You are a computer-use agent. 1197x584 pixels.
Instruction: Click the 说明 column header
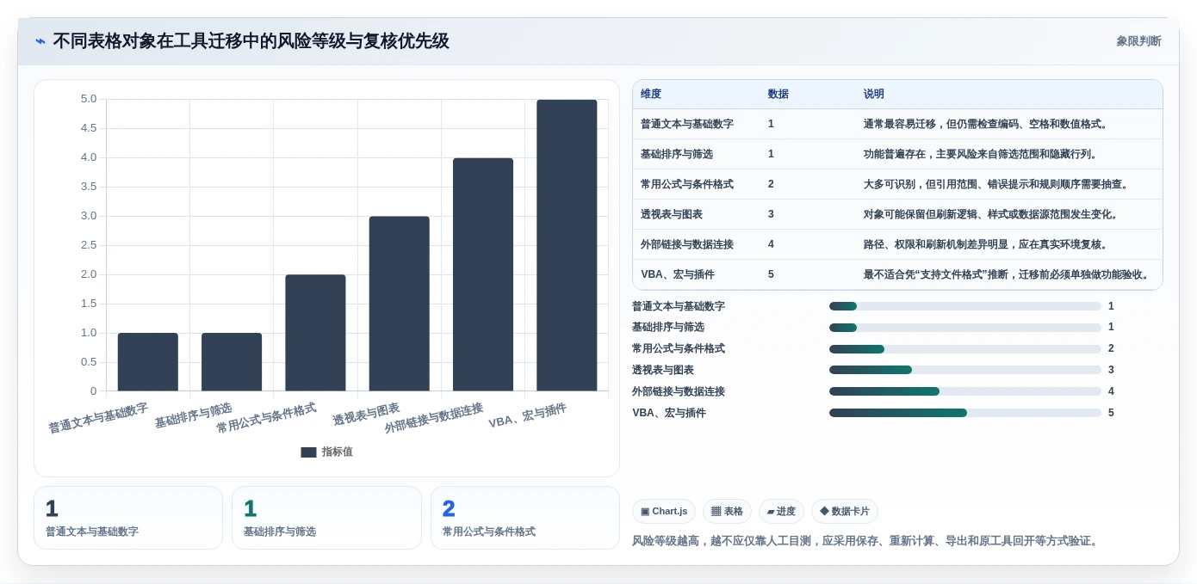tap(874, 95)
